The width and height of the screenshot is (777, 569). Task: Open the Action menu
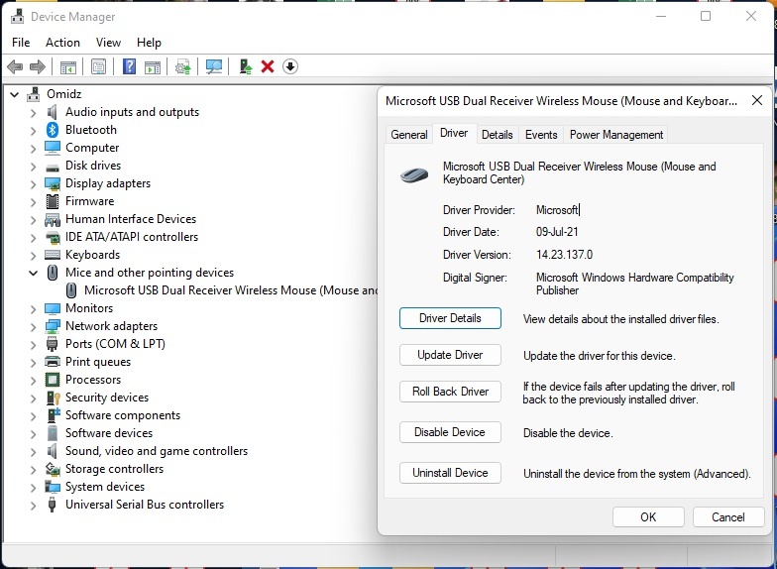point(63,43)
